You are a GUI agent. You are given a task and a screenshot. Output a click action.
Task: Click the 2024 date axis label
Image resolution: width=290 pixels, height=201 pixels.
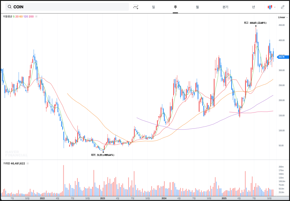click(164, 198)
